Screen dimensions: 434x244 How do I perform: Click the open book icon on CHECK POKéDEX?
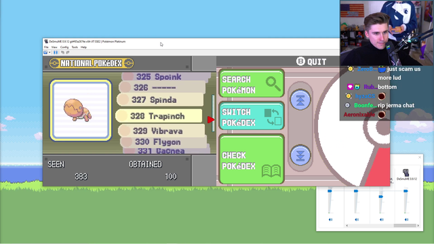pos(271,171)
